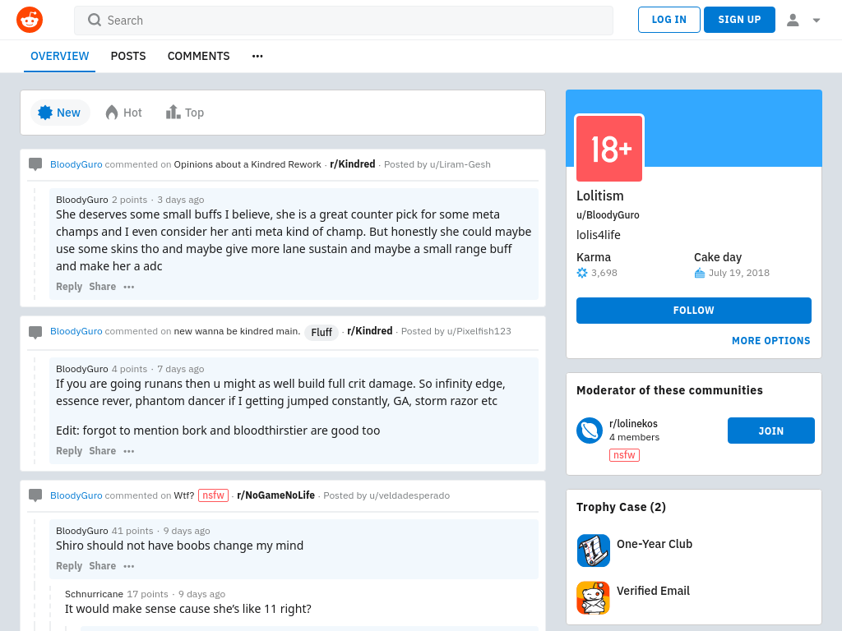Screen dimensions: 842x631
Task: Click the Verified Email trophy icon
Action: (594, 598)
